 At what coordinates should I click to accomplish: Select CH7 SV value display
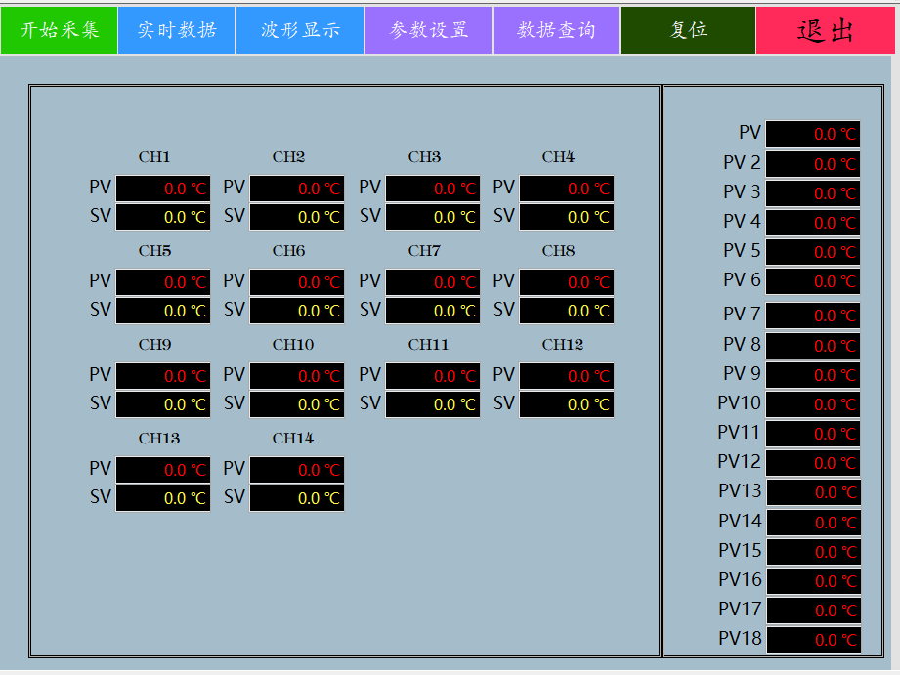point(433,311)
